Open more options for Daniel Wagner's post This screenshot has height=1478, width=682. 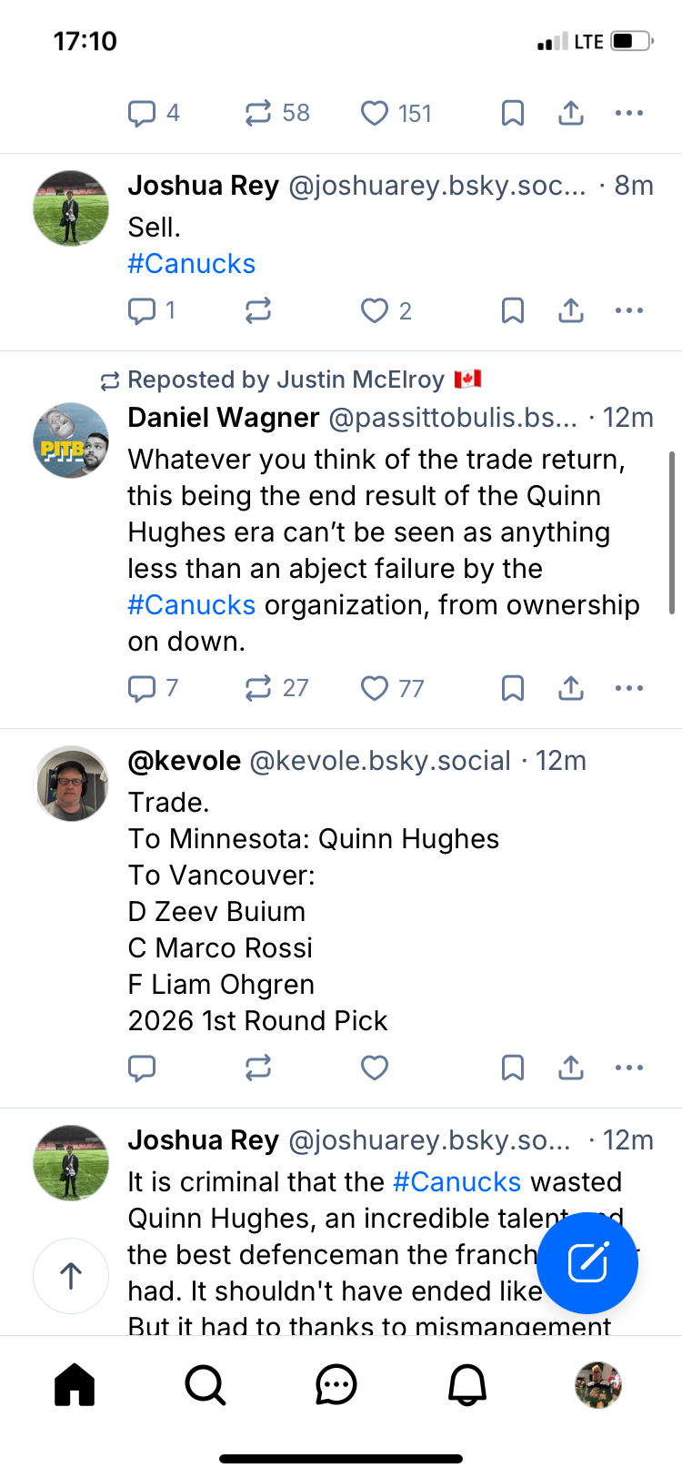click(629, 689)
